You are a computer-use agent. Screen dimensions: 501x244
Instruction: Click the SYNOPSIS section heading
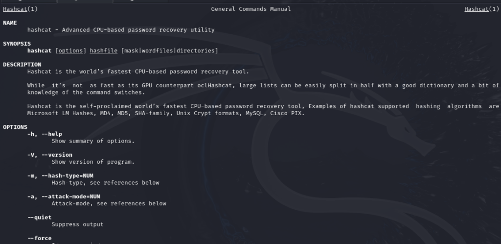tap(17, 44)
